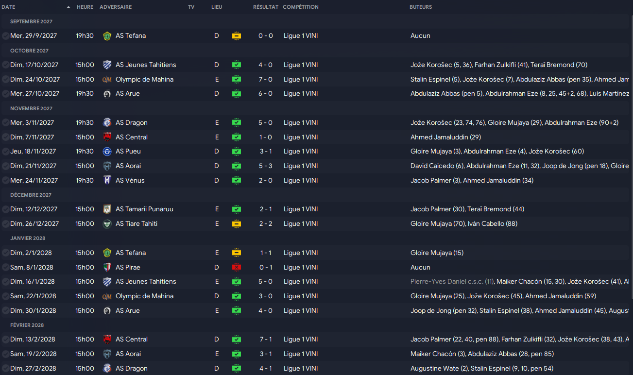Sort by the HEURE column header

click(85, 7)
